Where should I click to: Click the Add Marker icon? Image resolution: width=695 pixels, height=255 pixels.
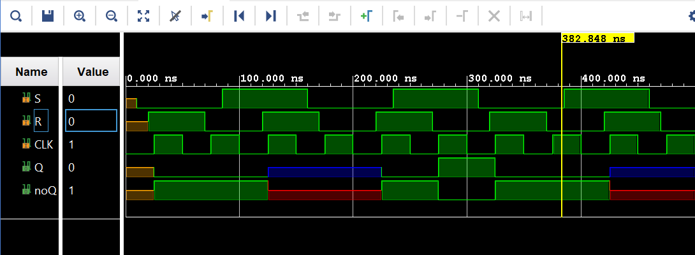[367, 17]
